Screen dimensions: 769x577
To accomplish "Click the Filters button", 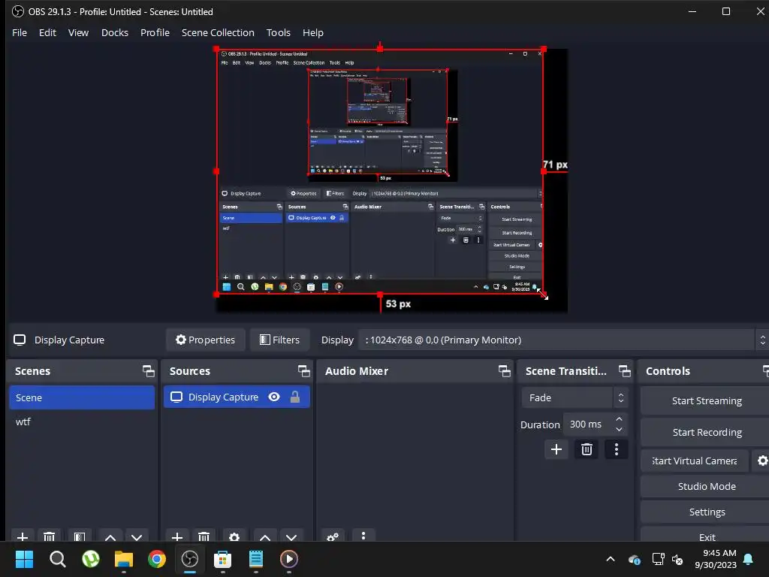I will coord(279,340).
